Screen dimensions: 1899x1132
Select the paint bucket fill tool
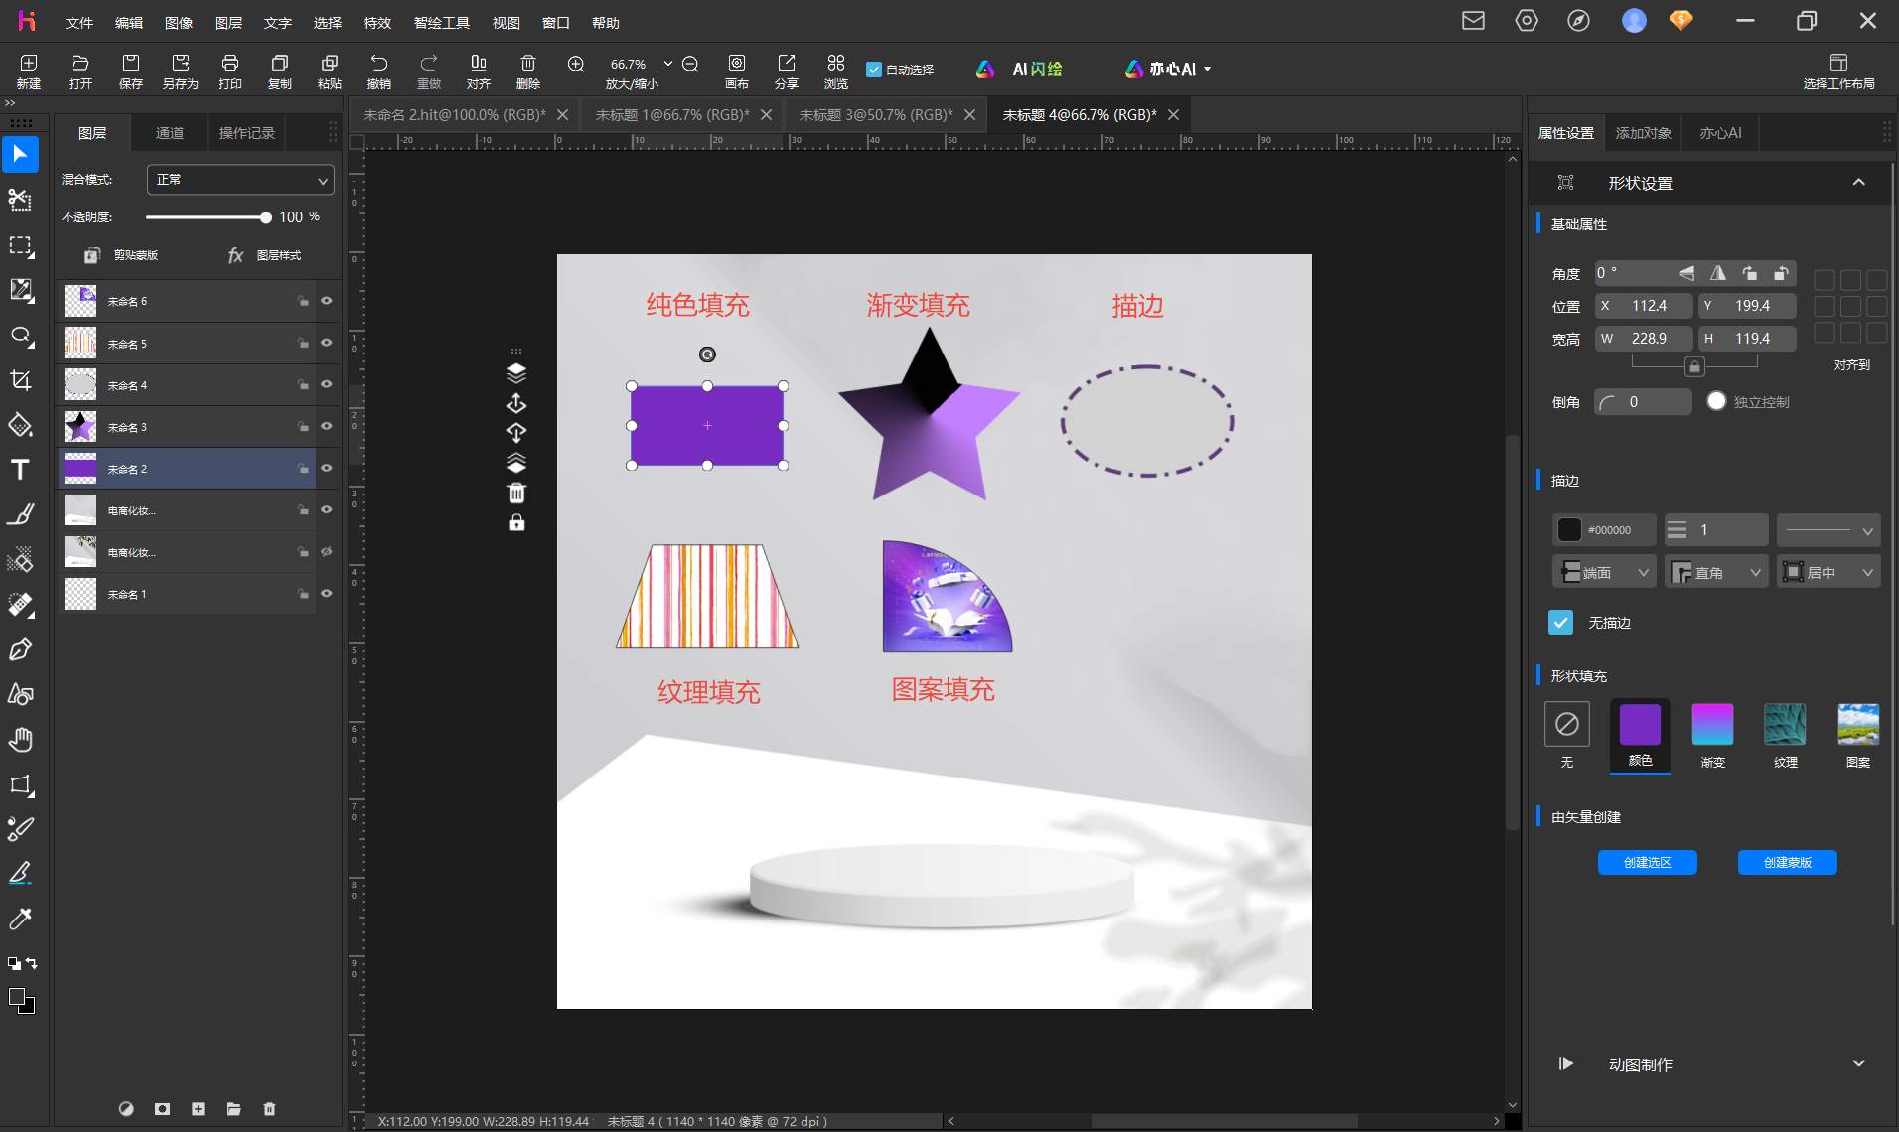[x=20, y=425]
